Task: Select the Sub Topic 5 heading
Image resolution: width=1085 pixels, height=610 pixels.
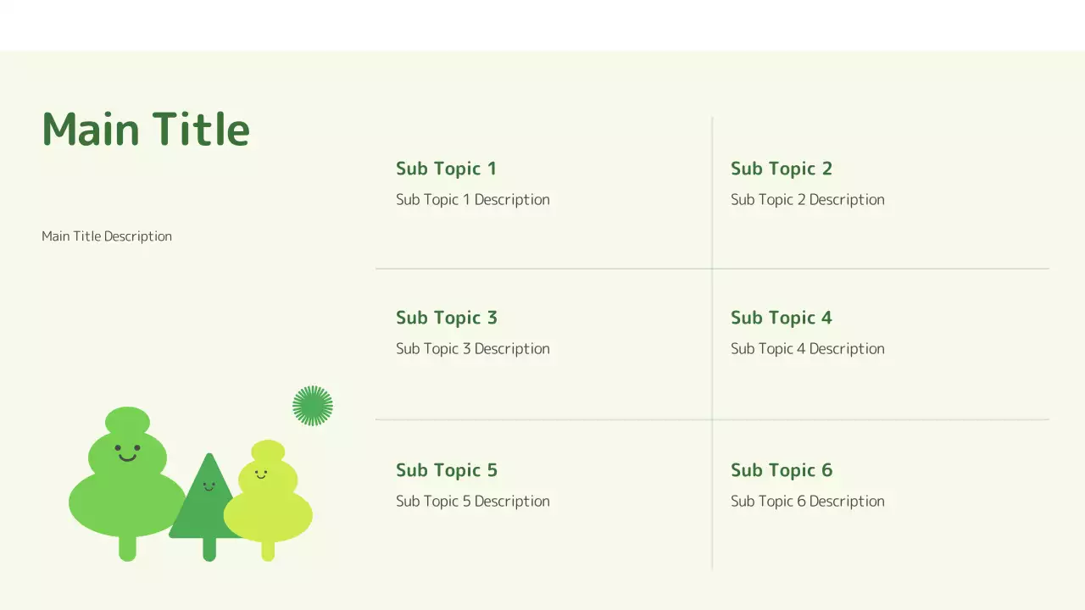Action: pyautogui.click(x=447, y=470)
